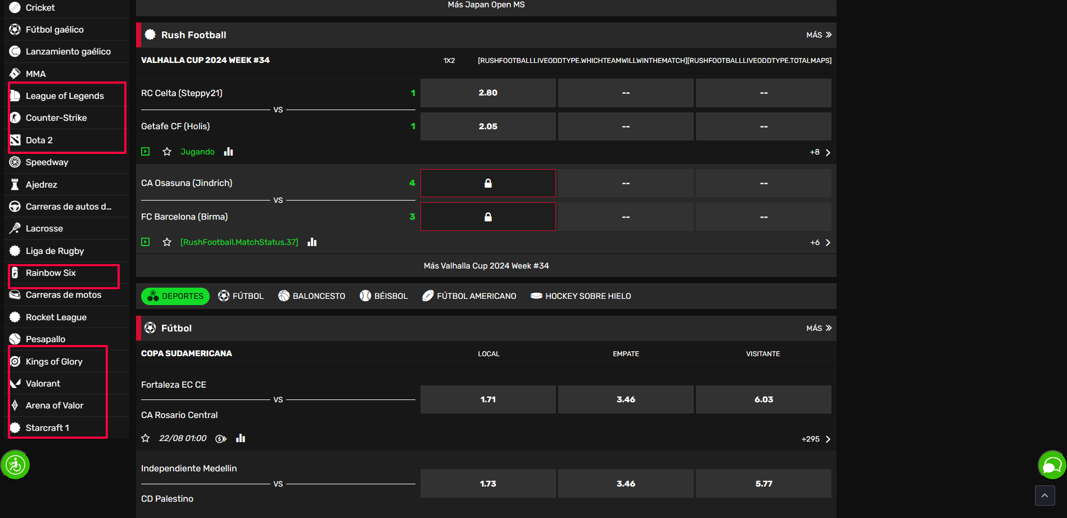The height and width of the screenshot is (518, 1067).
Task: Open Lanzamiento gaélico sidebar icon
Action: (15, 51)
